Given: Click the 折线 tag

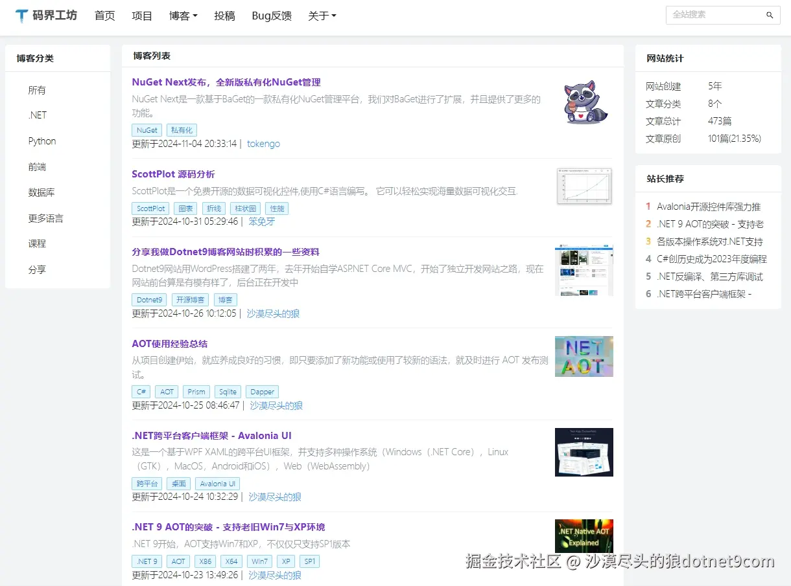Looking at the screenshot, I should tap(215, 208).
